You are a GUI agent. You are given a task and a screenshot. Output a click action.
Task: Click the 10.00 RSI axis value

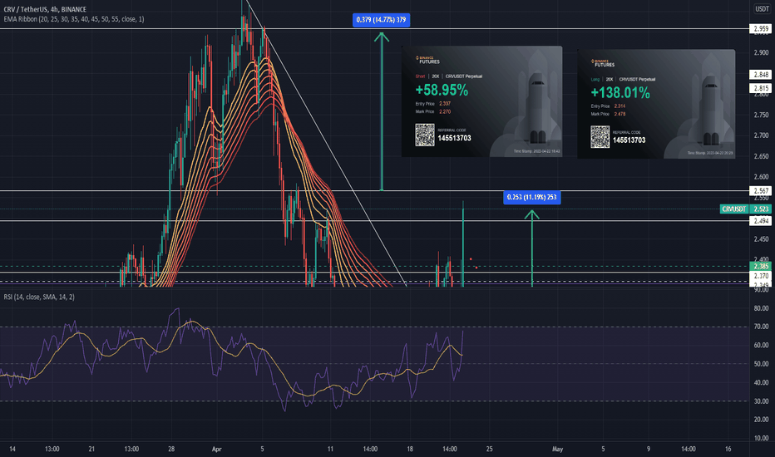(761, 438)
